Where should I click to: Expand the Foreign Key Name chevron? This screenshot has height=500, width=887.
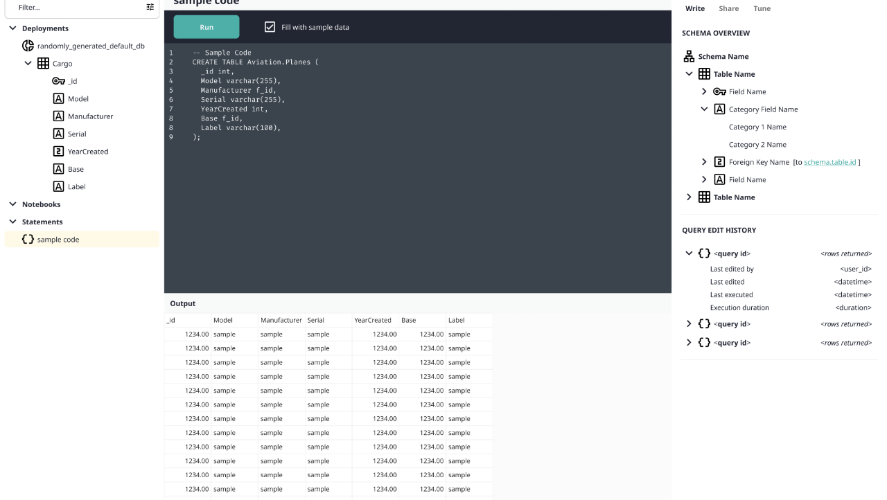click(x=704, y=162)
